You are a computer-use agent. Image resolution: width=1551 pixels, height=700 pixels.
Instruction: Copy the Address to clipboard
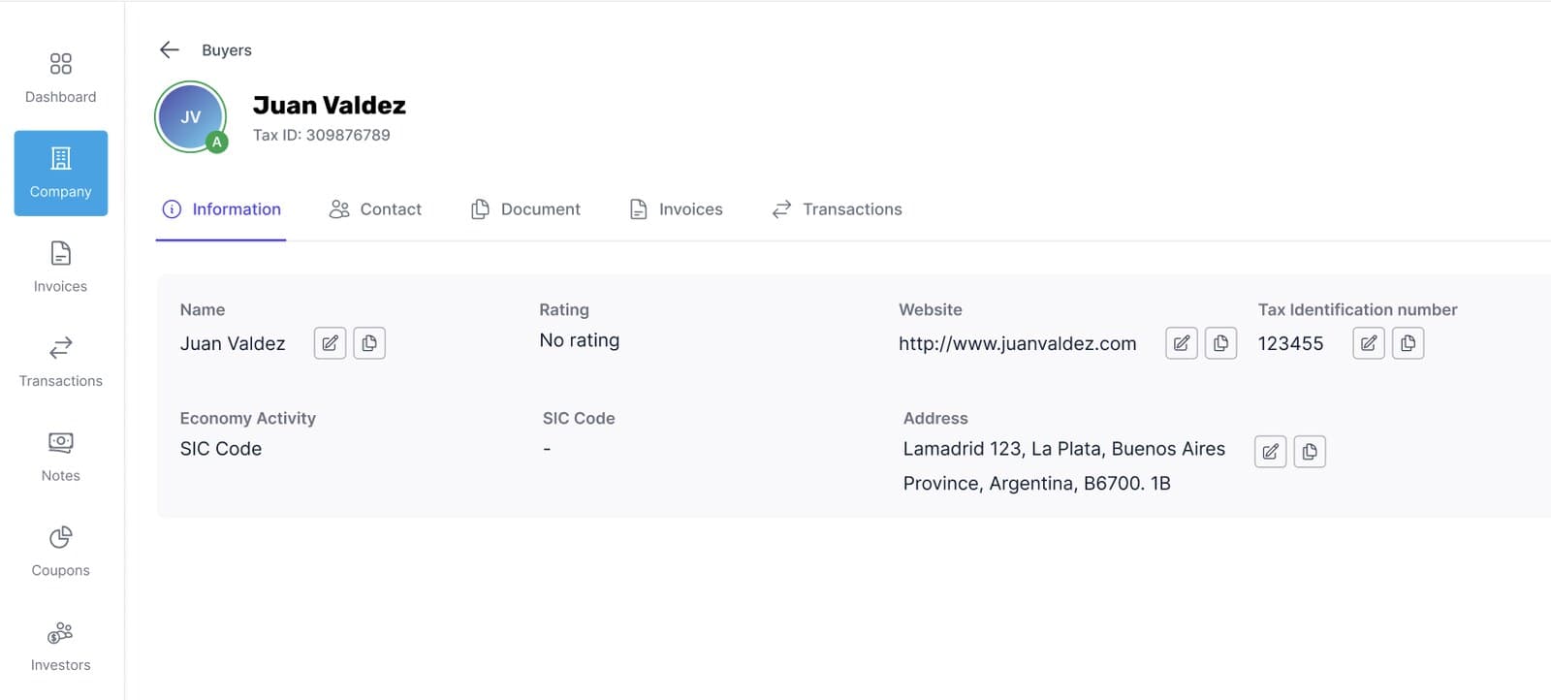[x=1310, y=452]
